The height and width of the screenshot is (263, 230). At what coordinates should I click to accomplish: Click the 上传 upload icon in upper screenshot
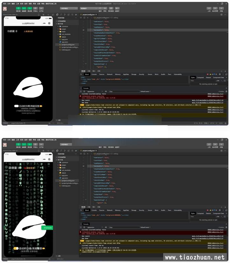(x=209, y=8)
